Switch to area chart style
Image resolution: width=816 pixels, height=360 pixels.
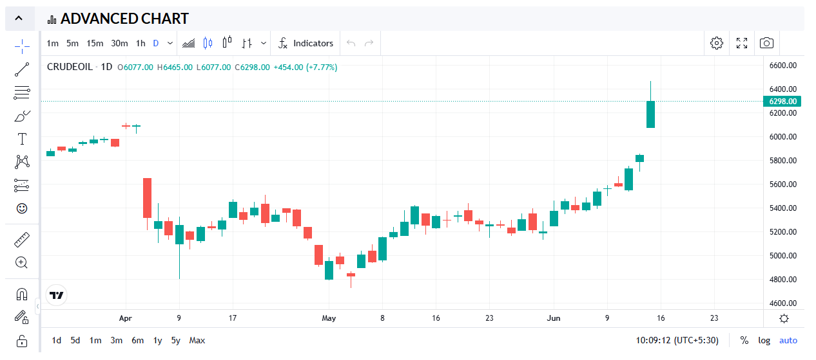189,43
